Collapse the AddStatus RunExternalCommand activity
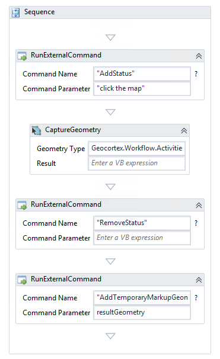This screenshot has height=359, width=220. point(199,56)
